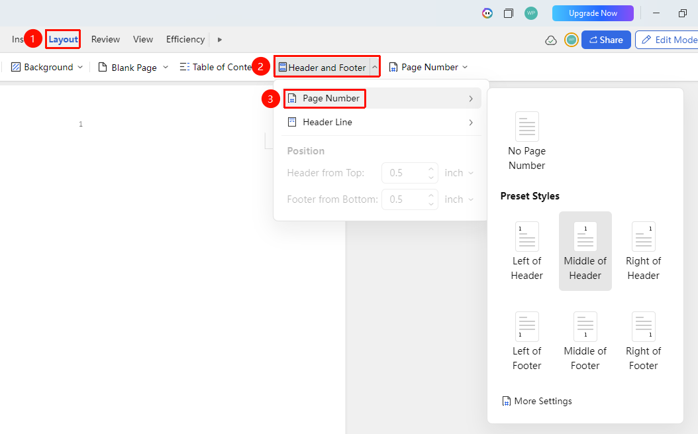Pick the Middle of Footer preset
Image resolution: width=698 pixels, height=434 pixels.
(x=585, y=341)
